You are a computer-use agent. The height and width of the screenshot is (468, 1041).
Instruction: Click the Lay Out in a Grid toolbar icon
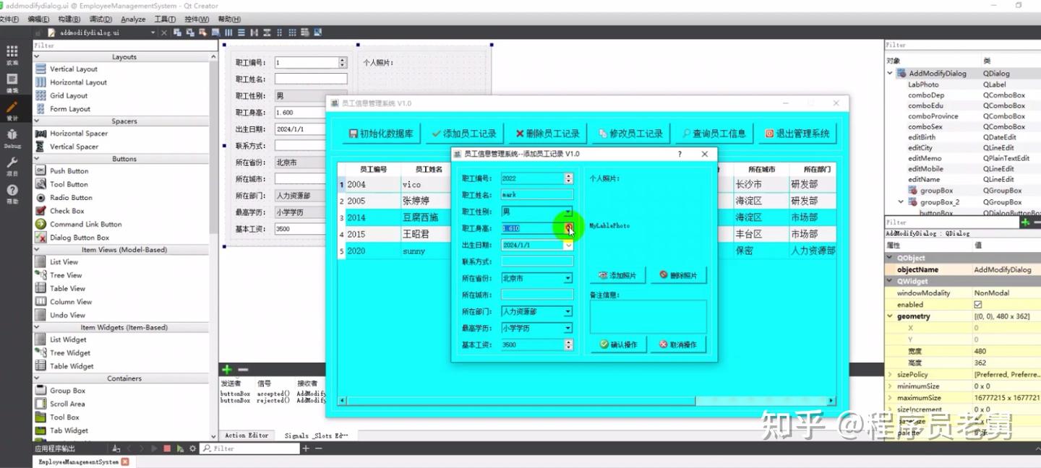pos(291,32)
